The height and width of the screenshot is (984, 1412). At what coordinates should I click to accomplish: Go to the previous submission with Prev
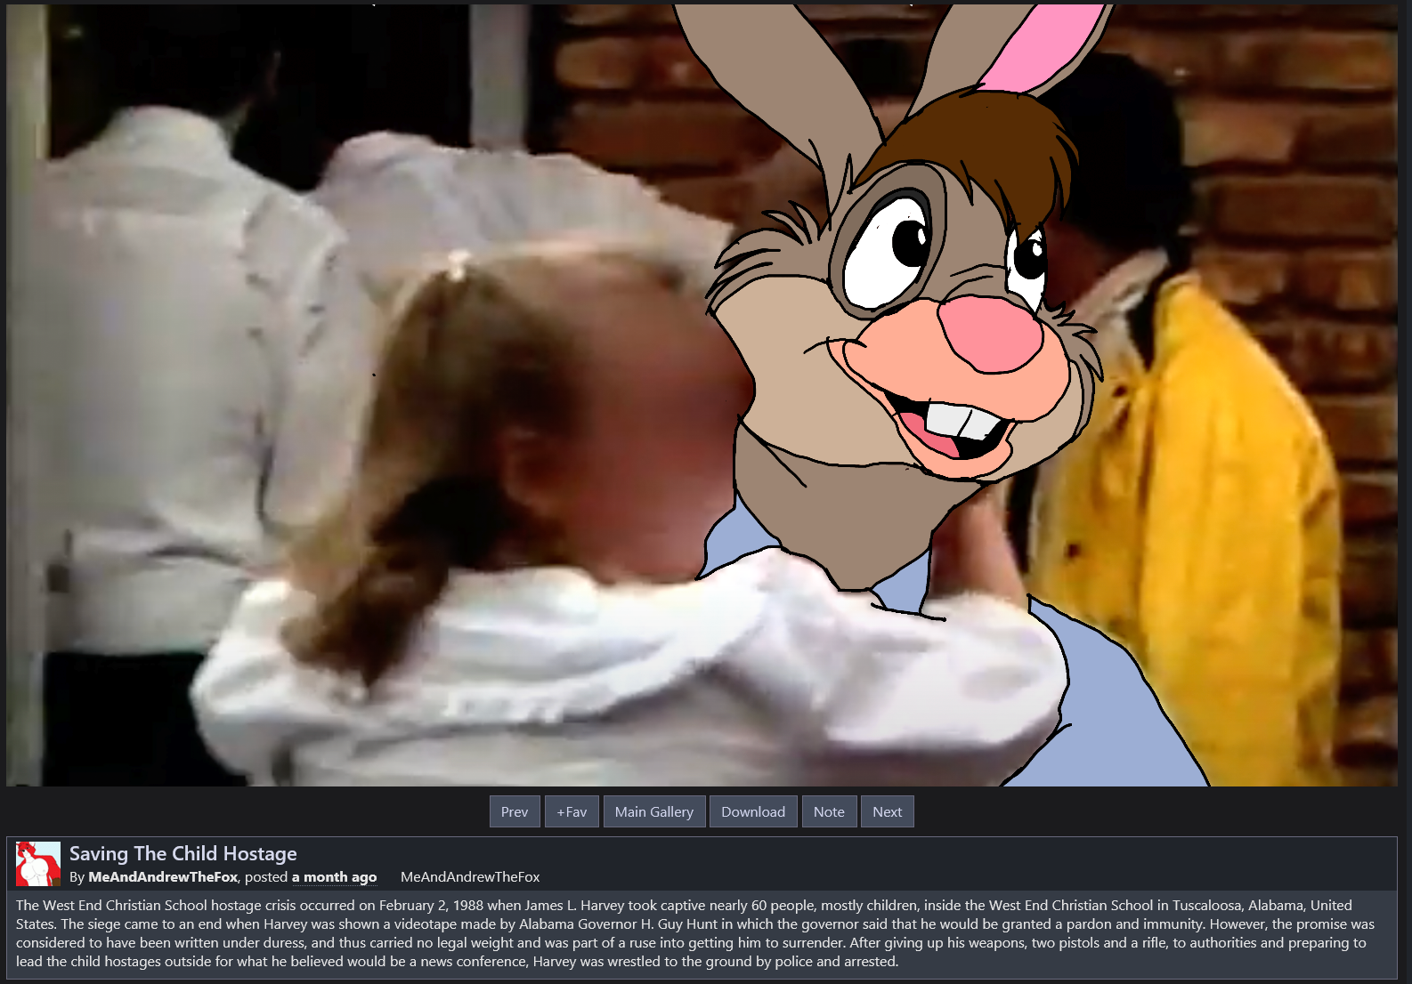(x=515, y=811)
